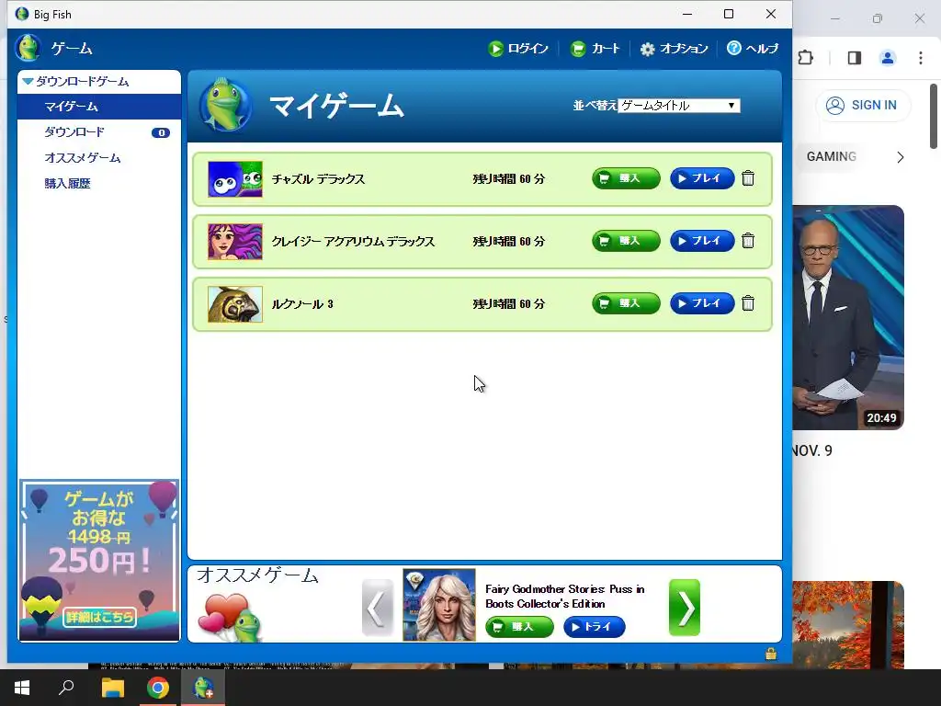941x706 pixels.
Task: Click SIGN IN in the browser window
Action: (863, 105)
